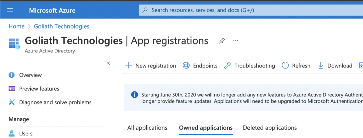Open the hamburger portal menu

[x=10, y=10]
